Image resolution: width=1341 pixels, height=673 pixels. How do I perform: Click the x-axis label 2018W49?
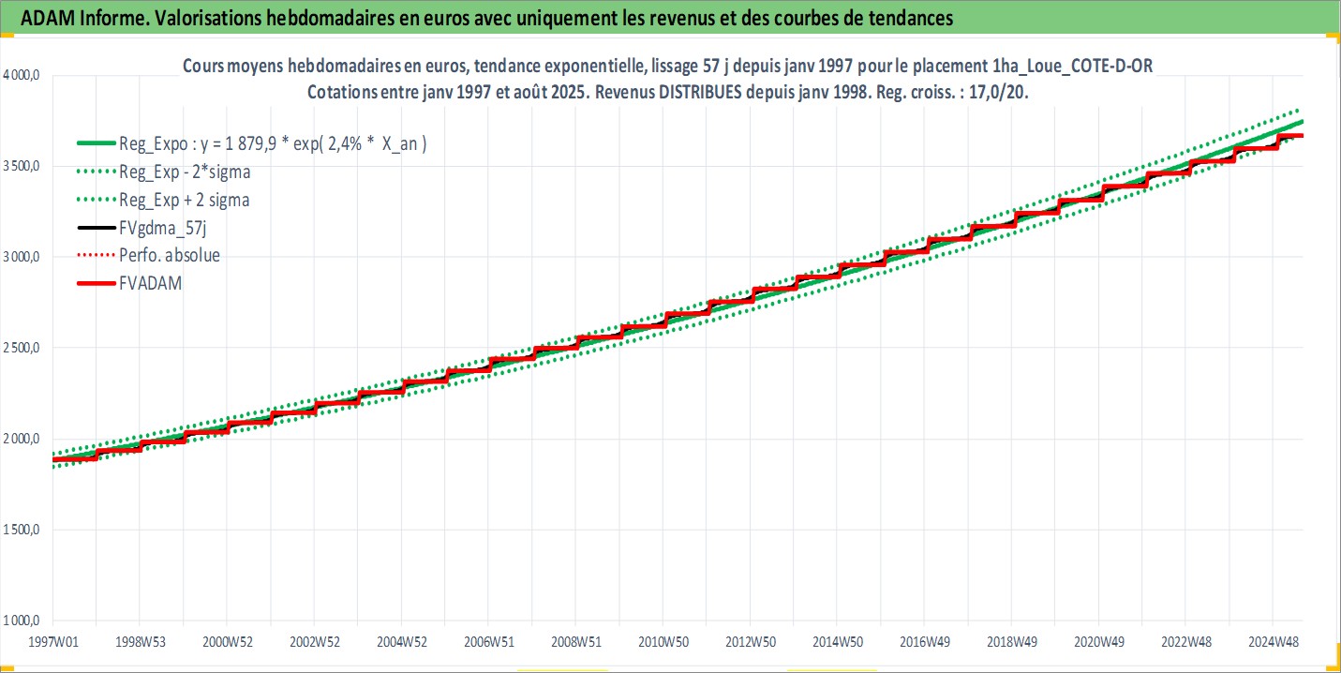tap(1011, 642)
